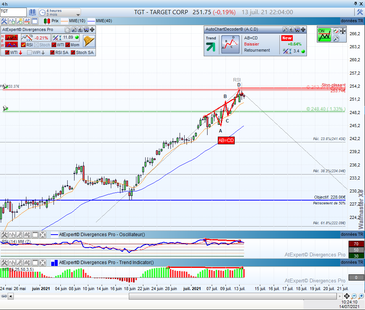This screenshot has height=310, width=365.
Task: Select lower NEW blue divergence pattern icon
Action: click(x=11, y=44)
